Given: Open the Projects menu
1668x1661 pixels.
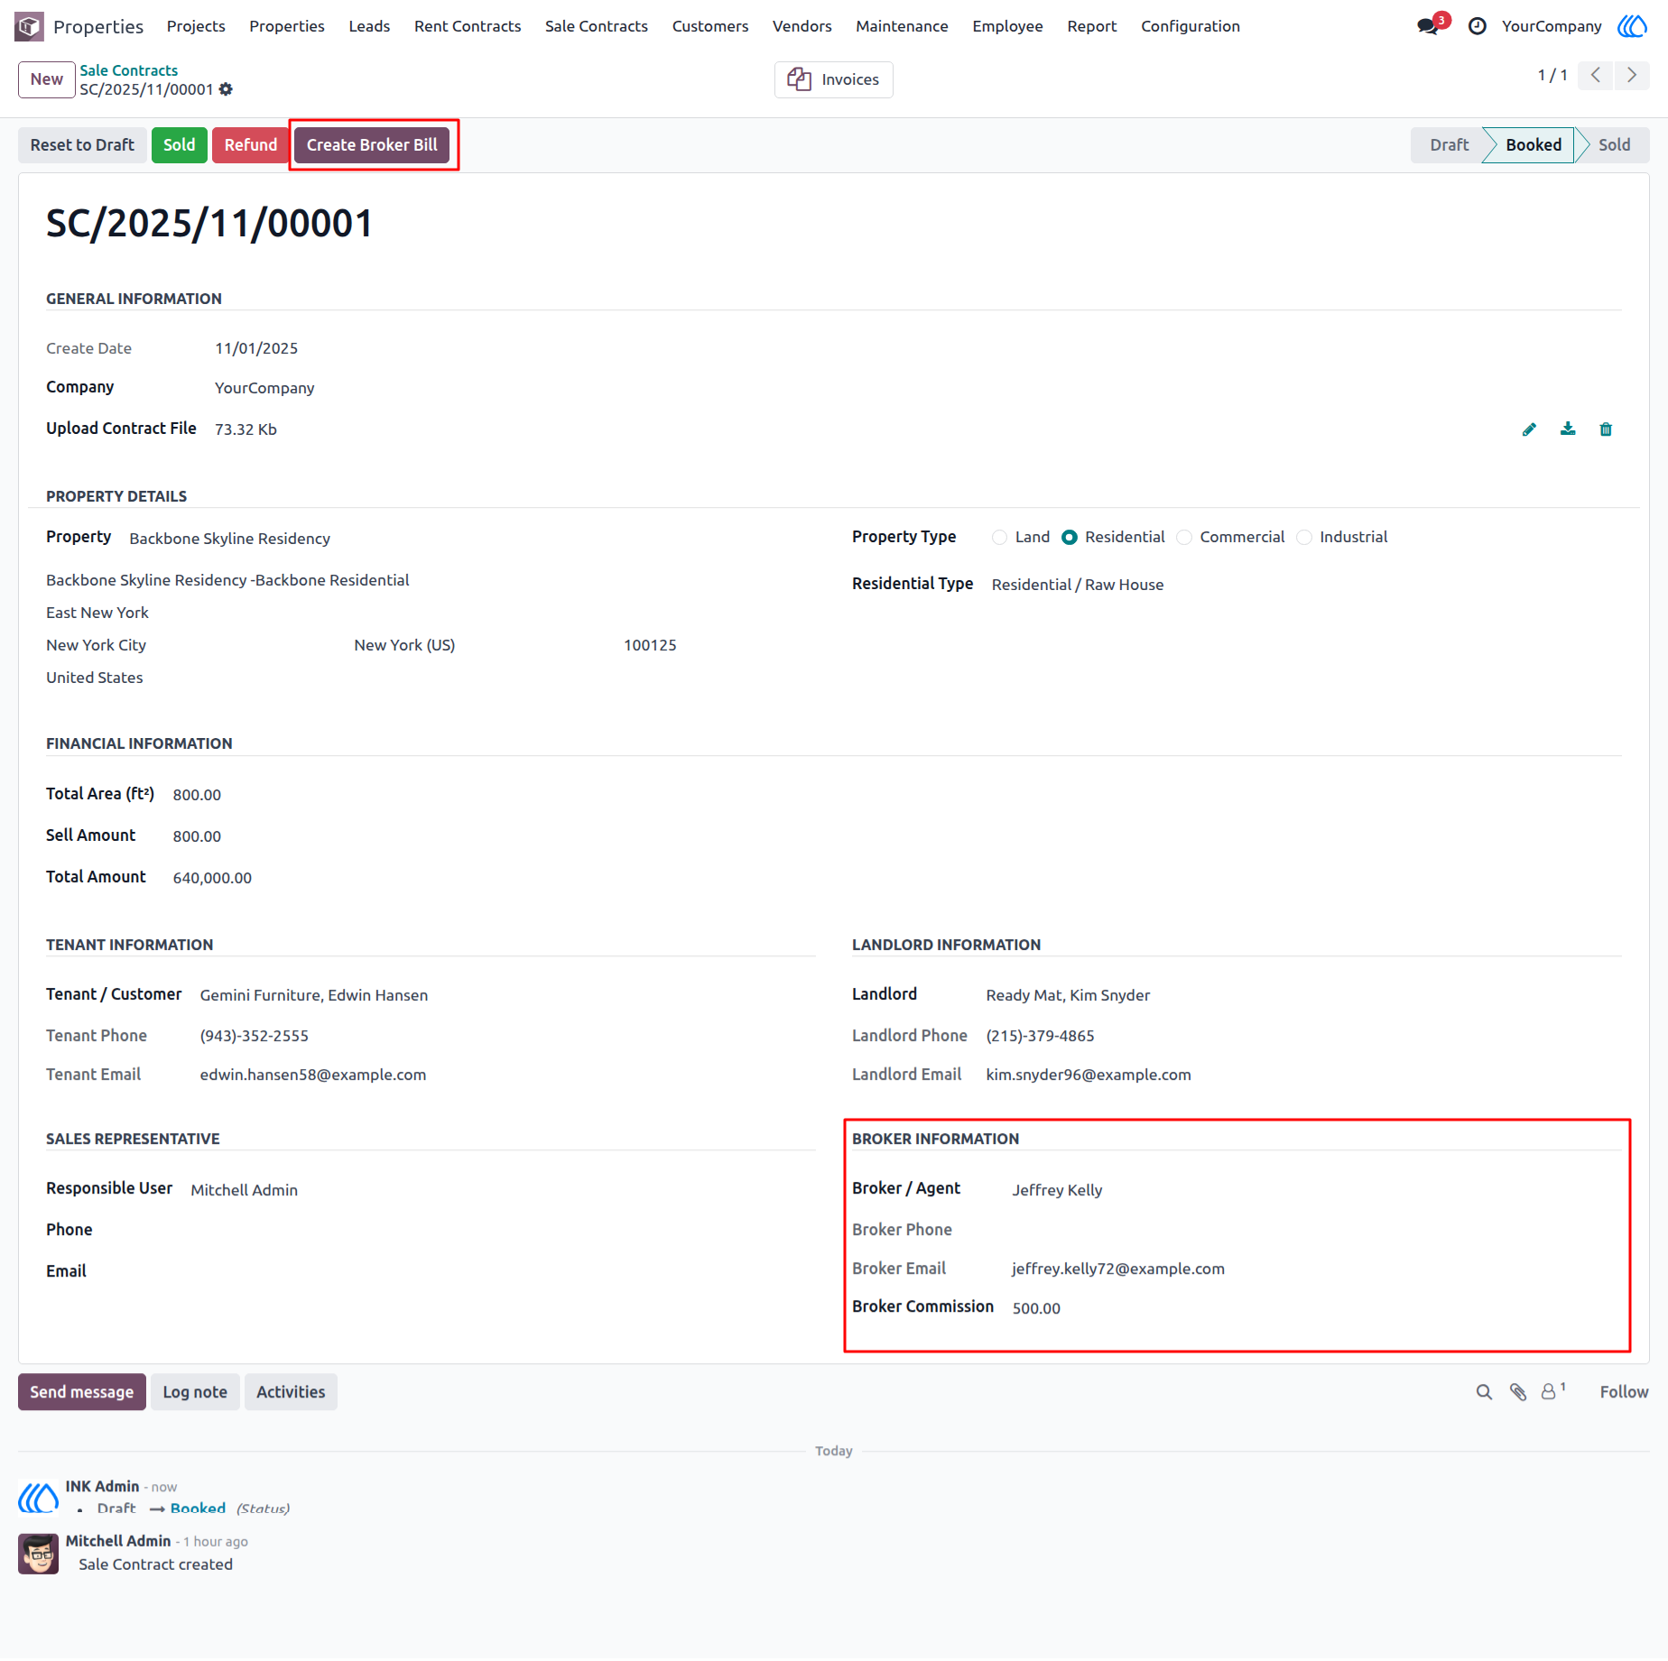Looking at the screenshot, I should coord(196,26).
